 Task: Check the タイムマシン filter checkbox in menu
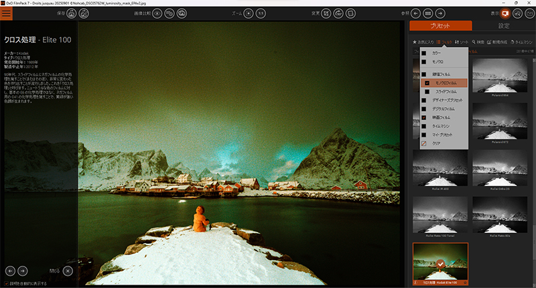(424, 126)
